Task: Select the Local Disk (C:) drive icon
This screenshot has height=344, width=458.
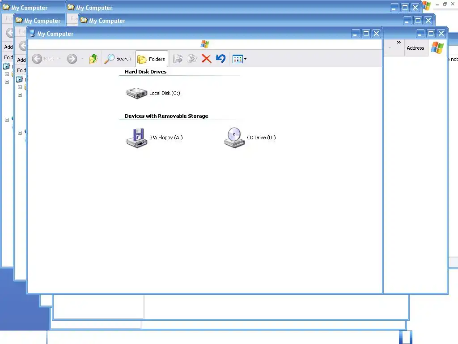Action: pos(137,93)
